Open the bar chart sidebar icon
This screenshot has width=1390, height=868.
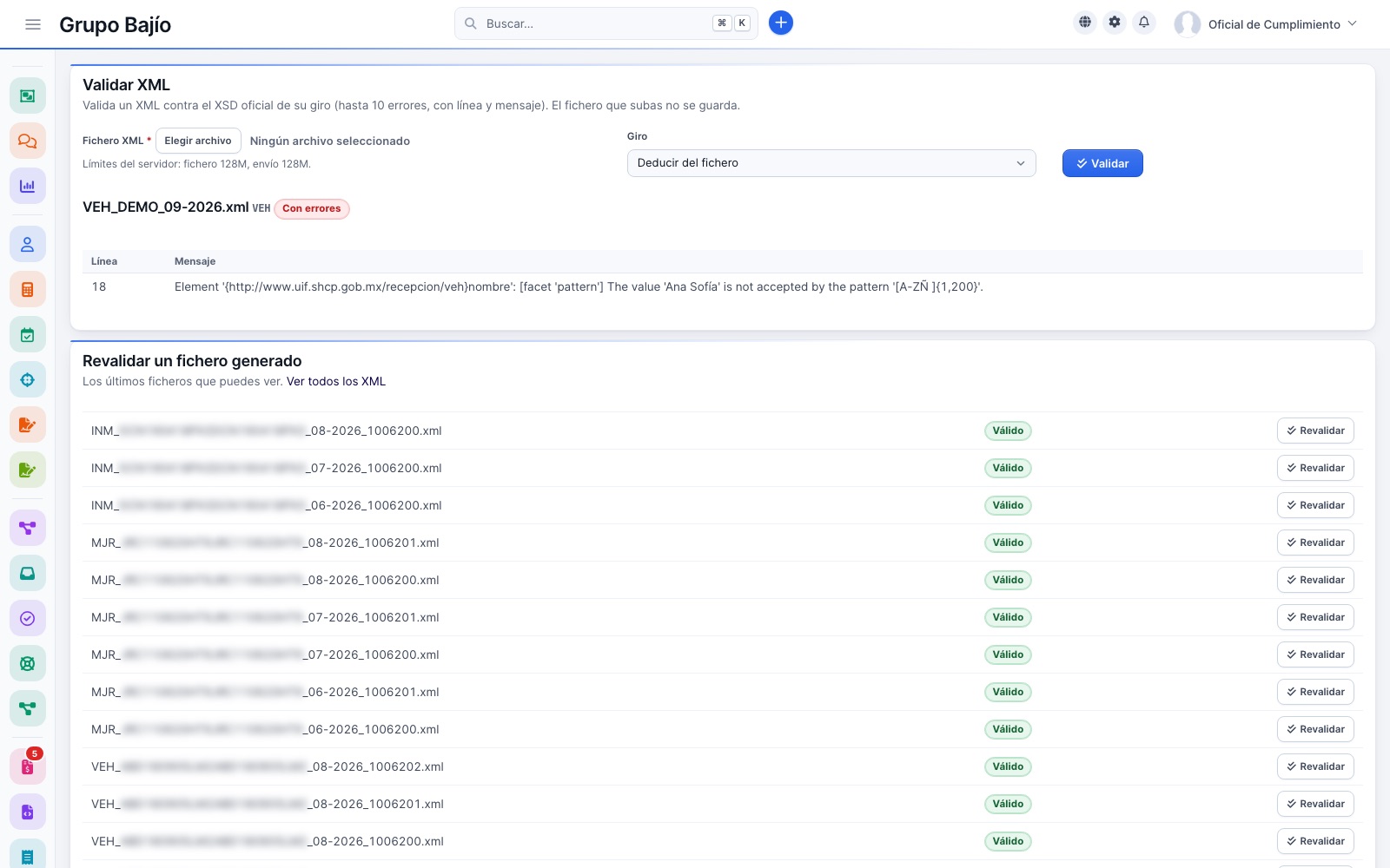pos(28,186)
